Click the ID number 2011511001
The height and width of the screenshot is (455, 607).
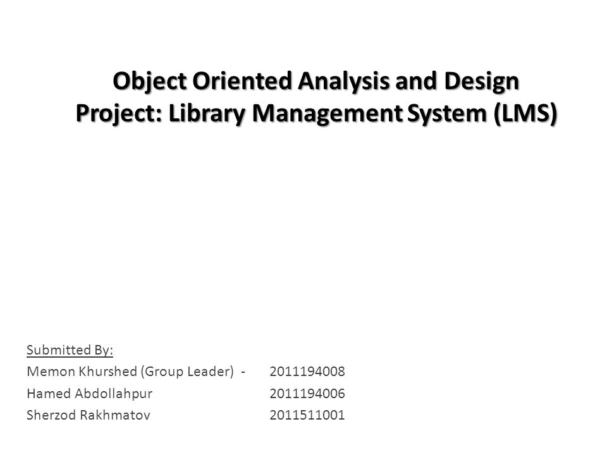tap(307, 415)
